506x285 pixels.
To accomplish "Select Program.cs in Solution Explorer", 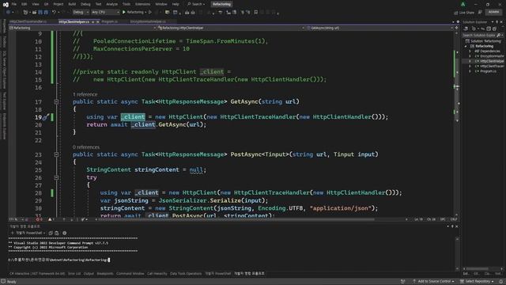I will [x=488, y=71].
